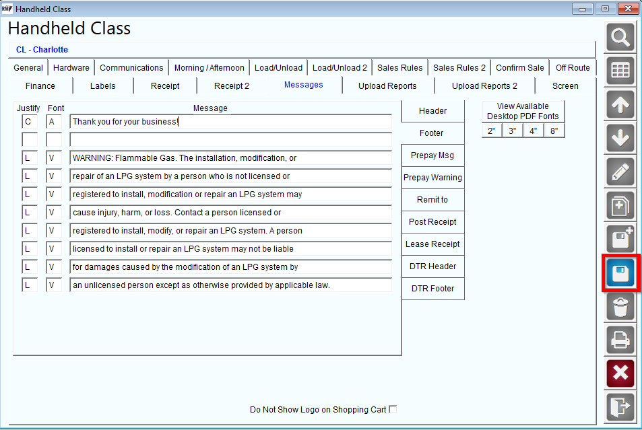
Task: Click the empty second message line field
Action: coord(231,139)
